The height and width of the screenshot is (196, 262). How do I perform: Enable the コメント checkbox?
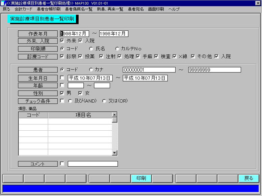(x=62, y=164)
